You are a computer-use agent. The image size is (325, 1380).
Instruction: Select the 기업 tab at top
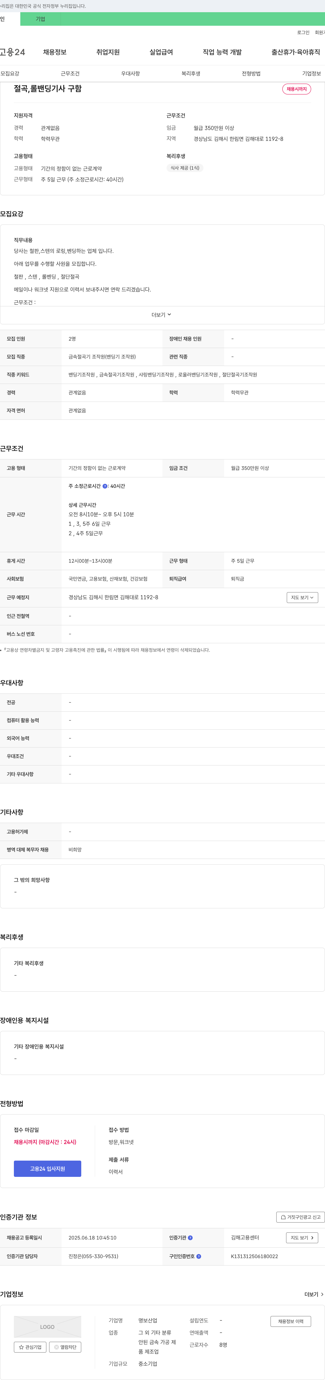click(41, 19)
